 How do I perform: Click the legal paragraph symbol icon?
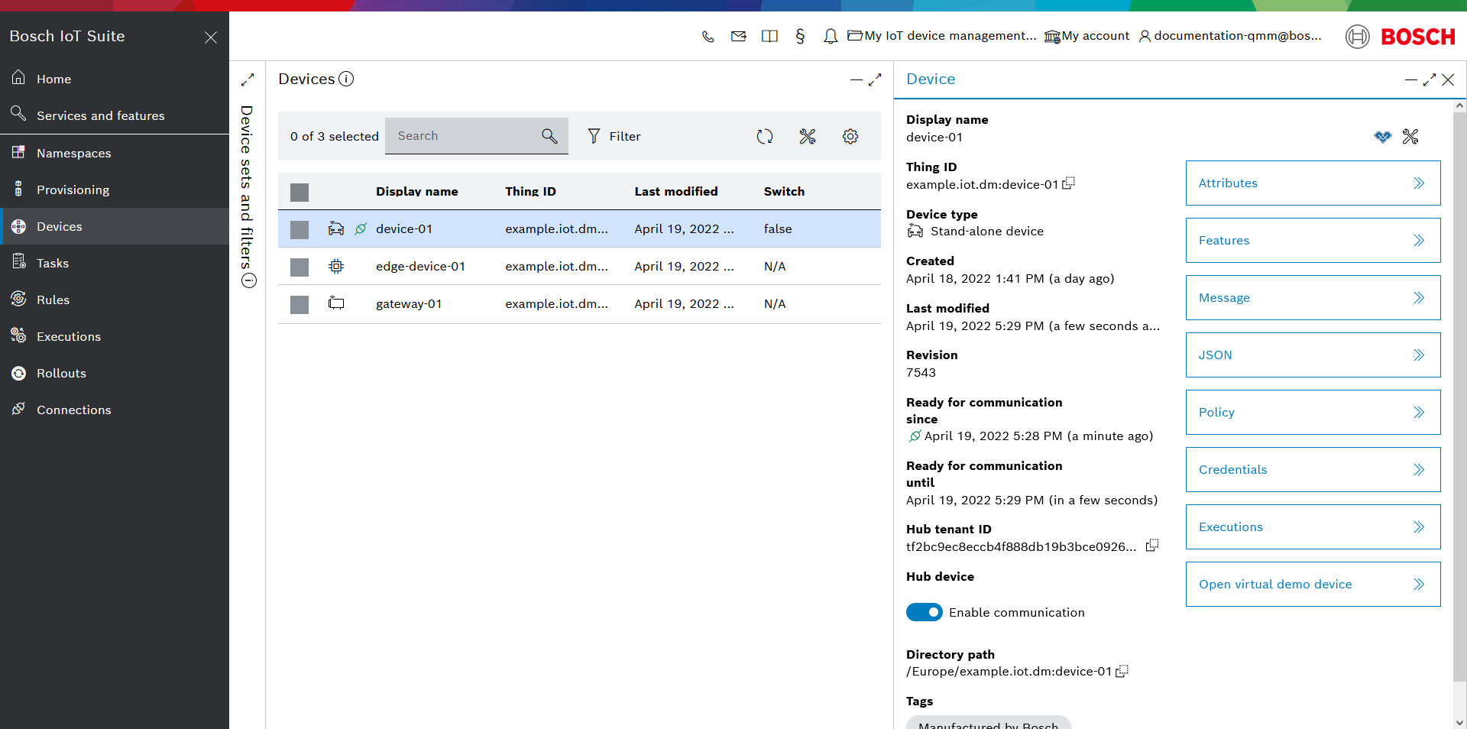click(800, 36)
